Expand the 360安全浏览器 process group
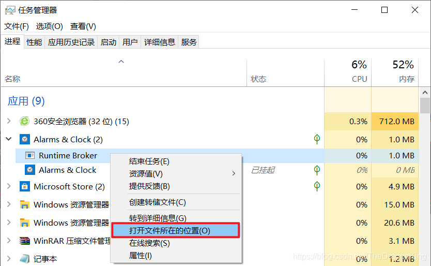431x266 pixels. coord(9,121)
